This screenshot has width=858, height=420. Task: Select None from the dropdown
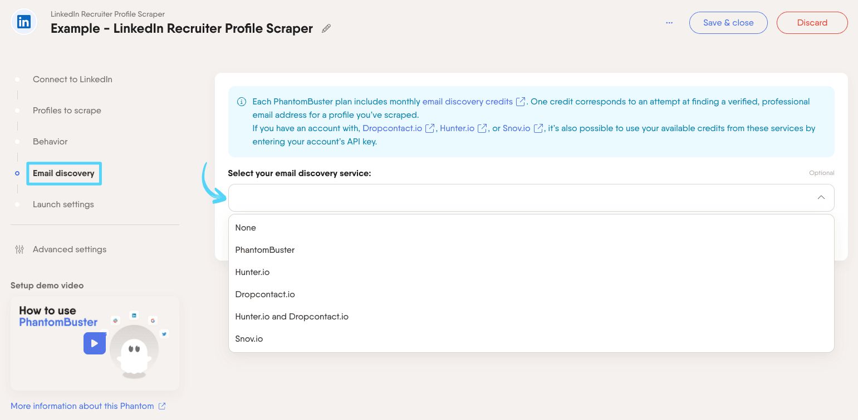531,228
